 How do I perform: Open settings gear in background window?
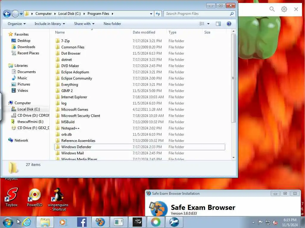pos(284,9)
